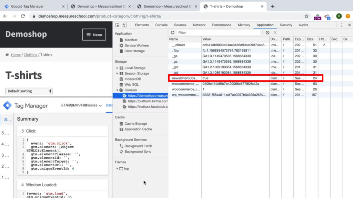Expand Local Storage tree node
The image size is (353, 198).
click(117, 68)
